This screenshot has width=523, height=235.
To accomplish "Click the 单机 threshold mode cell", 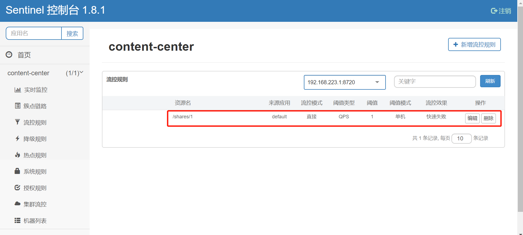I will [400, 117].
